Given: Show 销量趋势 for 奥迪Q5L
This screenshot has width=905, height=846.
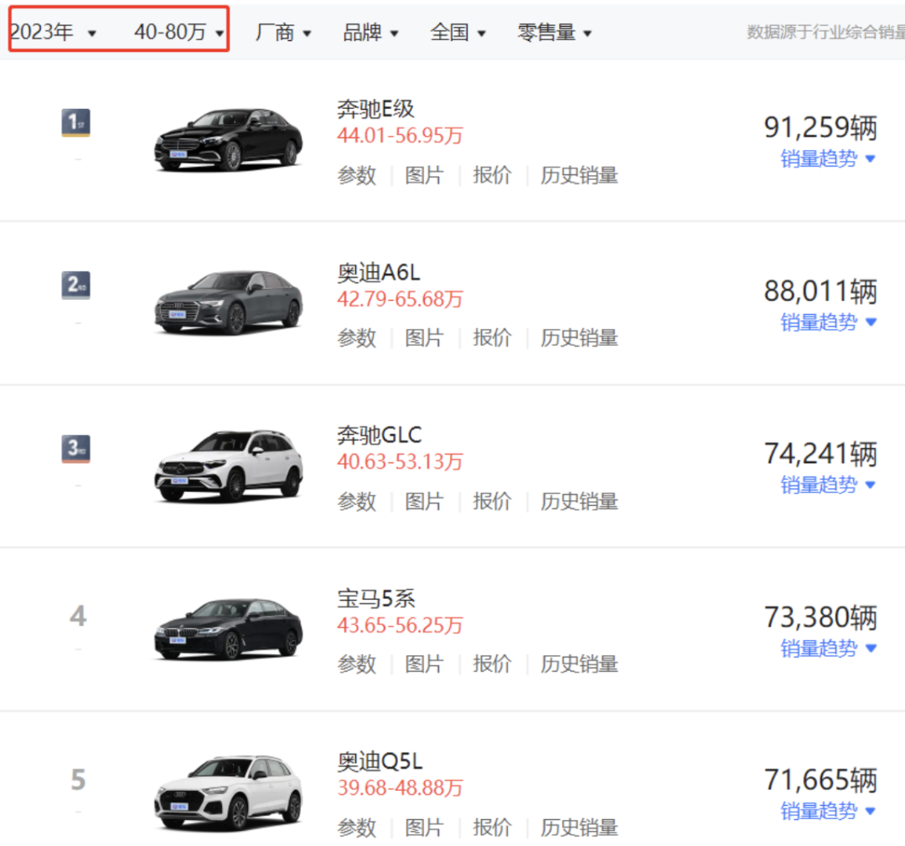Looking at the screenshot, I should click(x=828, y=811).
